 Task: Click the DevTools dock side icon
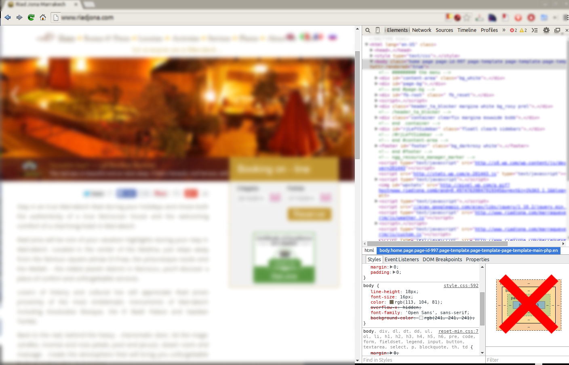pos(557,30)
